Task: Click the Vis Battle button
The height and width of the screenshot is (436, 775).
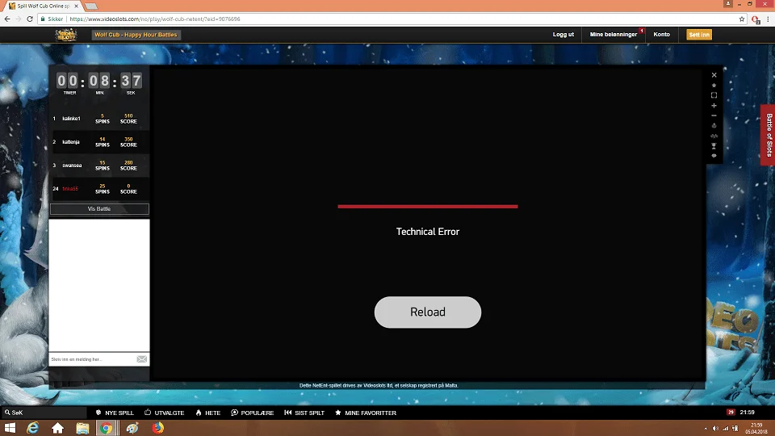Action: coord(98,209)
